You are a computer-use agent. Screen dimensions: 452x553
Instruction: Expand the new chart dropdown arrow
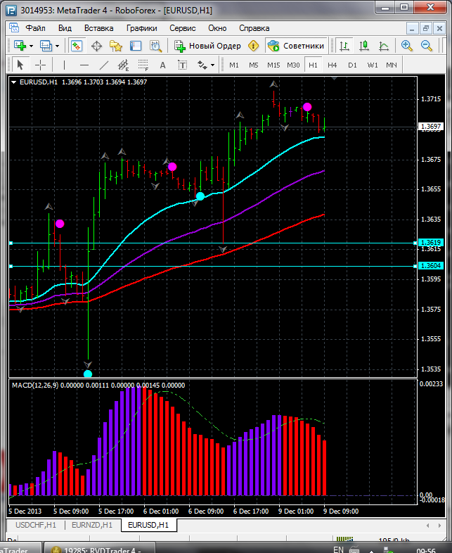coord(31,46)
